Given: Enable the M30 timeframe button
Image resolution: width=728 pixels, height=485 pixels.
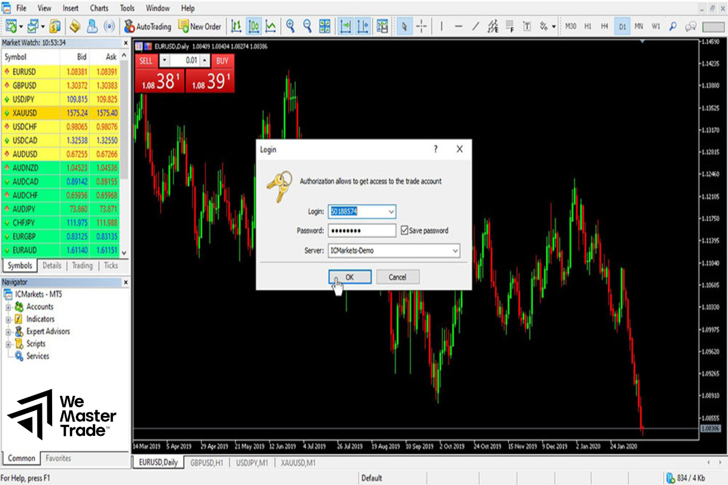Looking at the screenshot, I should pyautogui.click(x=570, y=27).
